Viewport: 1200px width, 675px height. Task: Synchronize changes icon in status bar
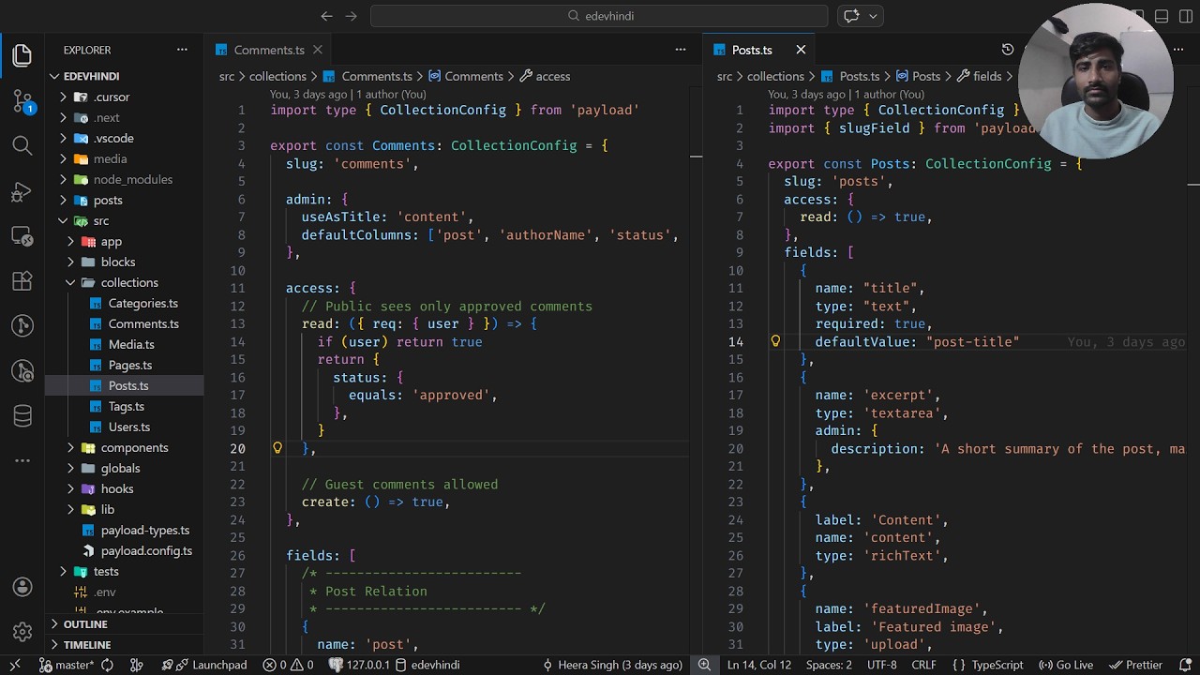pos(108,665)
